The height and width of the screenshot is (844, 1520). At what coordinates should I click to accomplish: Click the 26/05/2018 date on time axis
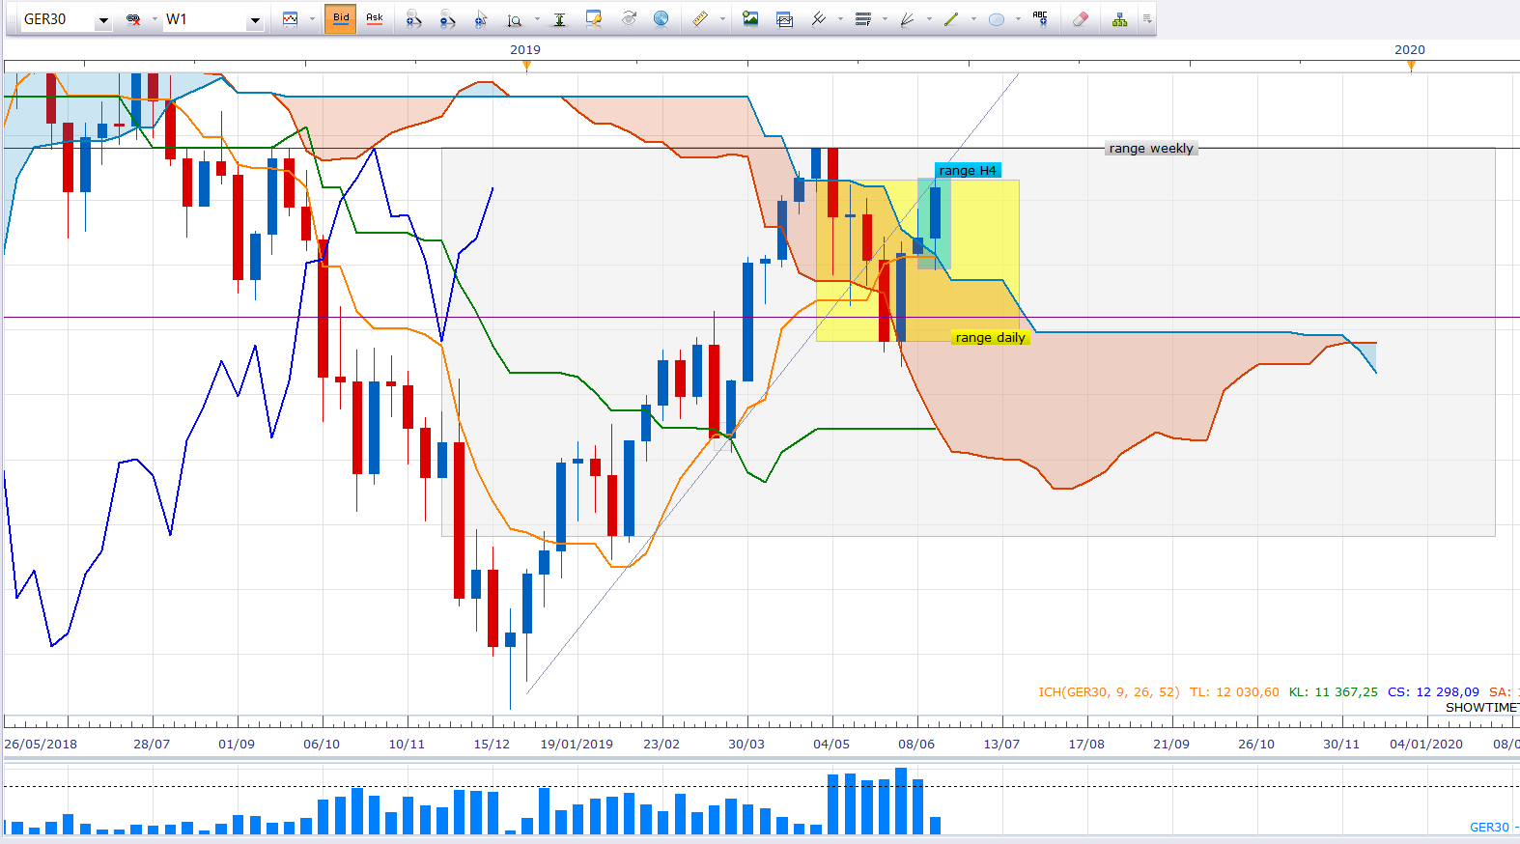pos(41,745)
